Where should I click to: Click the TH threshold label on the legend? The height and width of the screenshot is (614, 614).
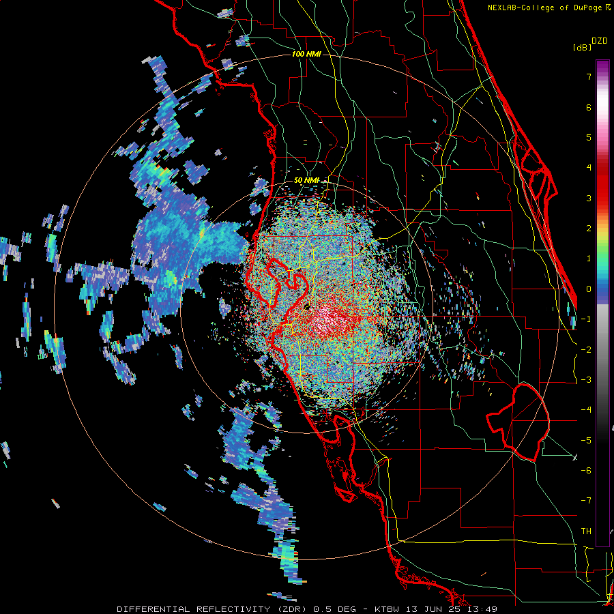(x=586, y=531)
